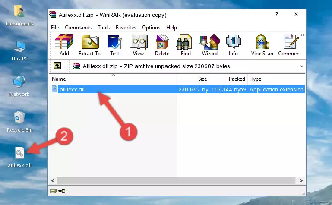Run Test on the archive
Viewport: 332px width, 205px height.
click(114, 45)
